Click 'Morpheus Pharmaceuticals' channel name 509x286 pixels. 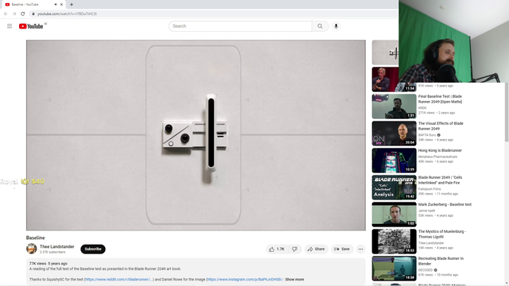click(x=437, y=157)
